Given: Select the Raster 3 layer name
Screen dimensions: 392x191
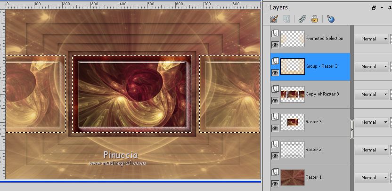Looking at the screenshot, I should tap(313, 121).
